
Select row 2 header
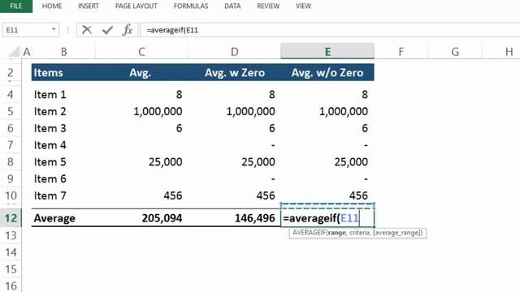pyautogui.click(x=11, y=72)
